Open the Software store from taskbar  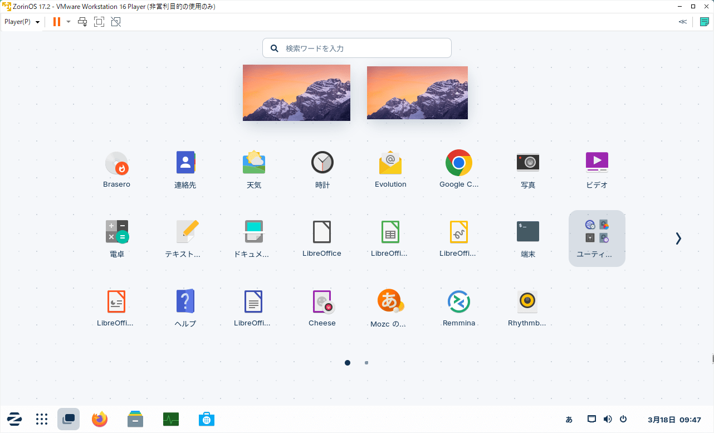click(207, 419)
